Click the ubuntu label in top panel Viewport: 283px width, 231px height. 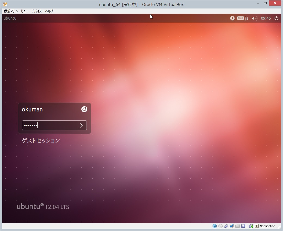(x=10, y=18)
